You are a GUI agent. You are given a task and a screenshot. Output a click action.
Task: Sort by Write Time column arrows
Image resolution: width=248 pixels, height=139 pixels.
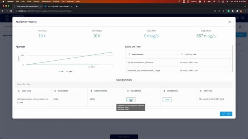(x=201, y=91)
